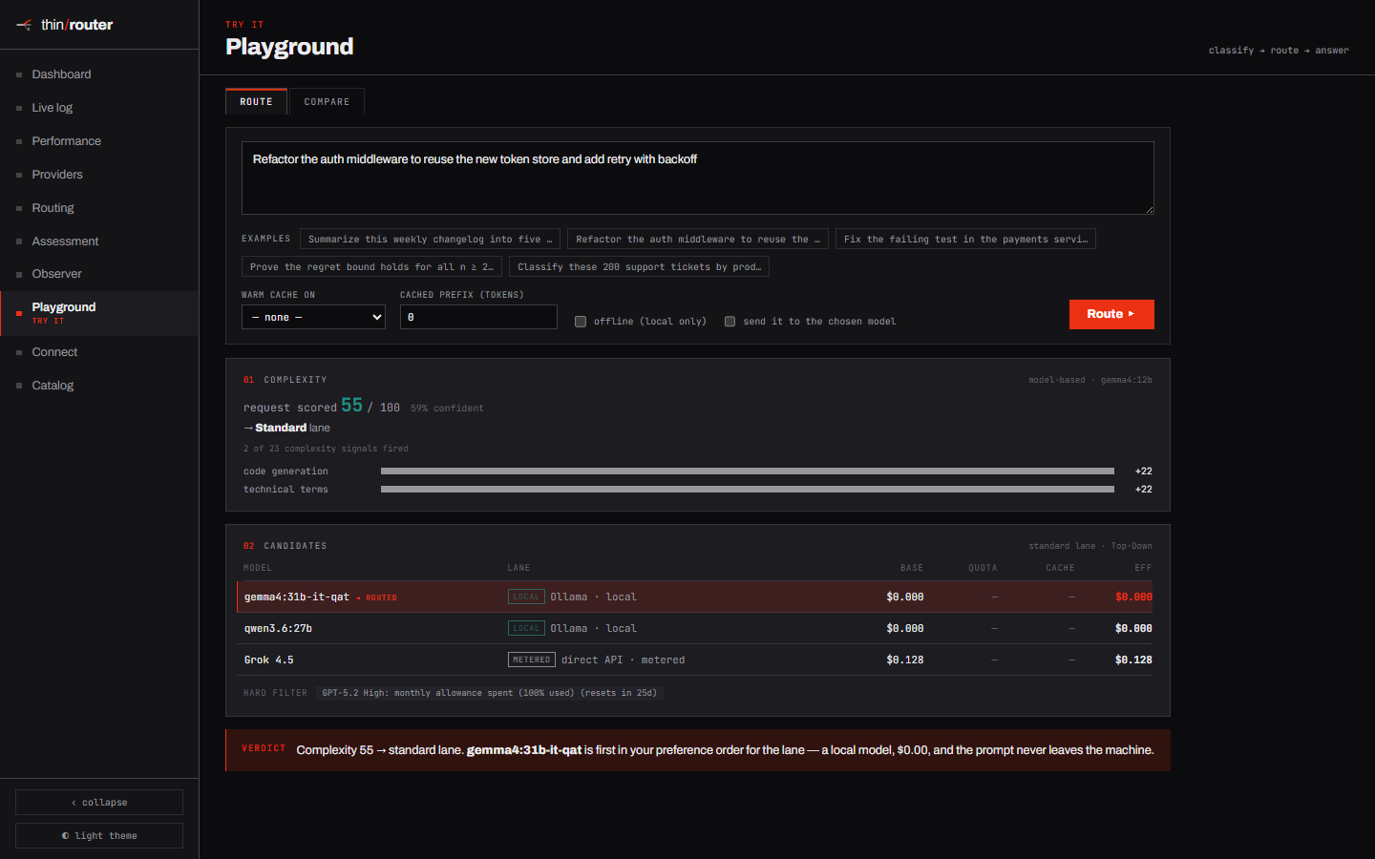Click the verdict summary message

725,750
